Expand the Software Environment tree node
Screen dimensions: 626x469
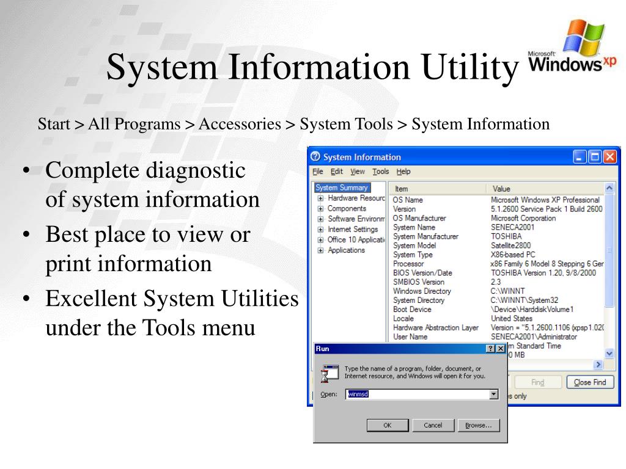[320, 219]
